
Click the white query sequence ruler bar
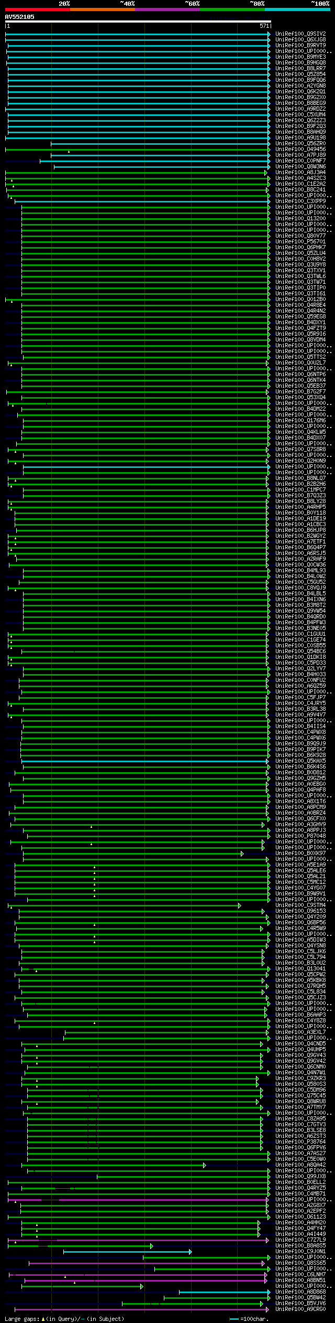138,22
